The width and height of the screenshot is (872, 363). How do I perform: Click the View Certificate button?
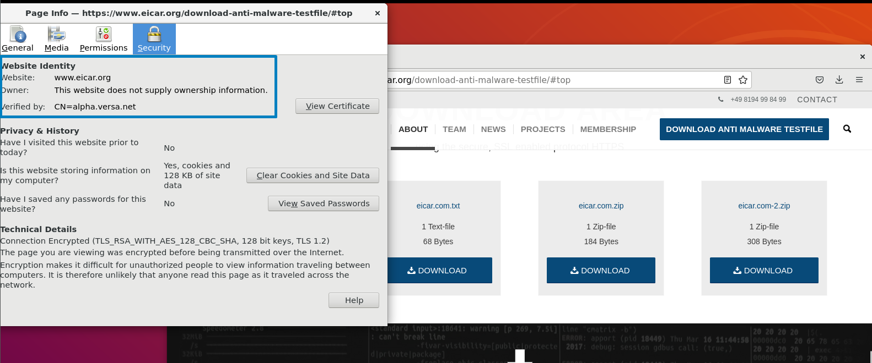coord(337,106)
